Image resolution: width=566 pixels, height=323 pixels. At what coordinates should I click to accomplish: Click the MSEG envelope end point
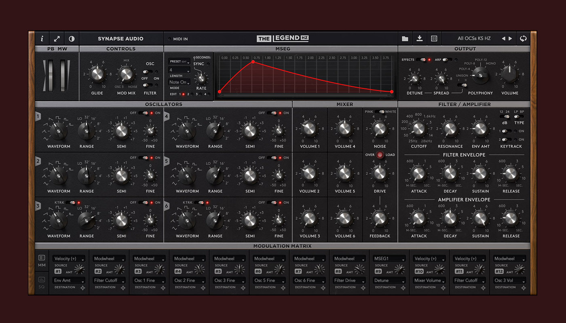coord(391,92)
